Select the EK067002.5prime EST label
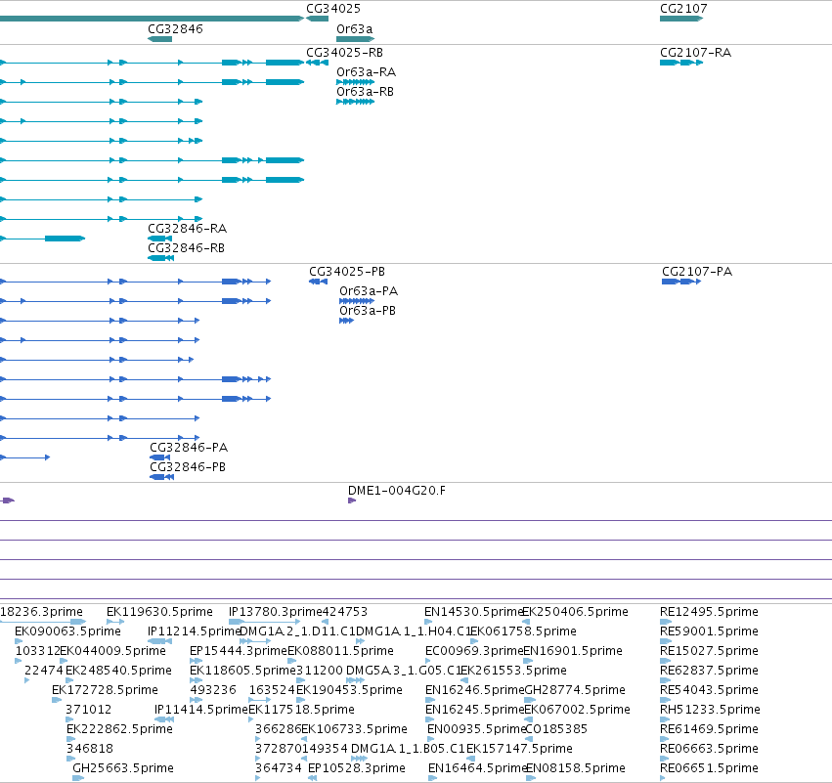 577,711
